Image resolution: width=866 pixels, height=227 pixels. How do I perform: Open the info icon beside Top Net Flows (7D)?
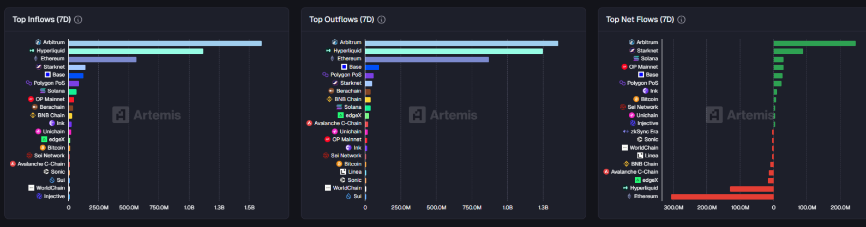[681, 20]
